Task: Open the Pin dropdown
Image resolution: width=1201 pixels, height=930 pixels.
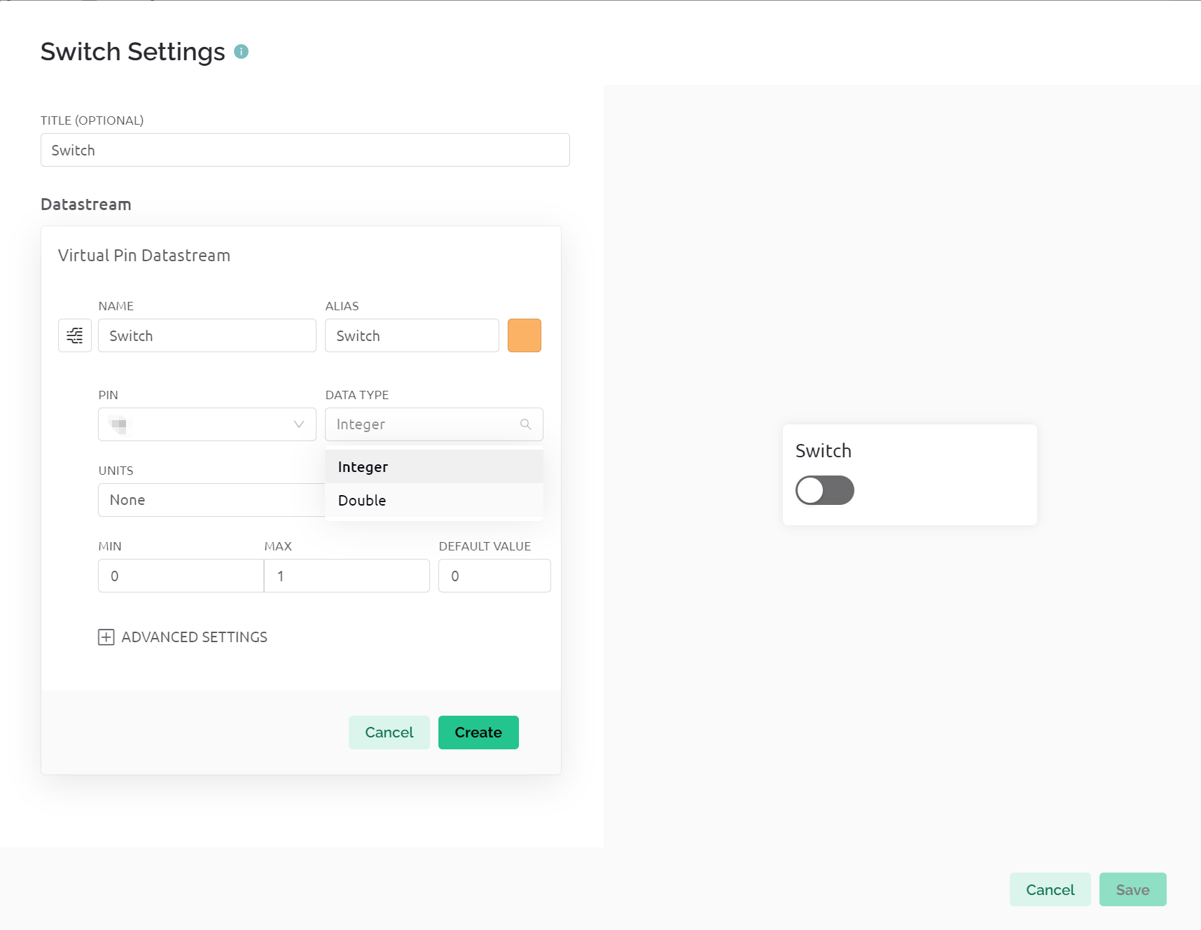Action: (x=207, y=424)
